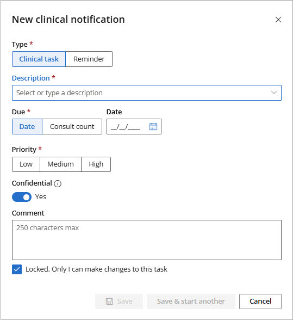The image size is (293, 320).
Task: Set priority to High
Action: 96,164
